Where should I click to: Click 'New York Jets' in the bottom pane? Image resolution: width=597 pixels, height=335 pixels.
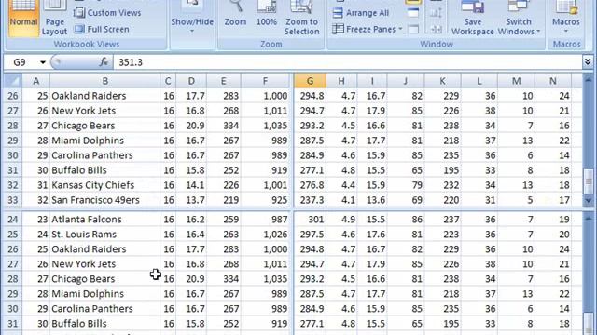104,264
